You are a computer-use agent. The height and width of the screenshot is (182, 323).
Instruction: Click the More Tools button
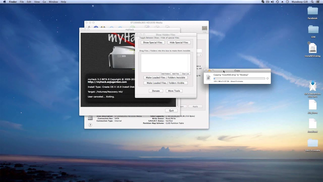point(174,91)
